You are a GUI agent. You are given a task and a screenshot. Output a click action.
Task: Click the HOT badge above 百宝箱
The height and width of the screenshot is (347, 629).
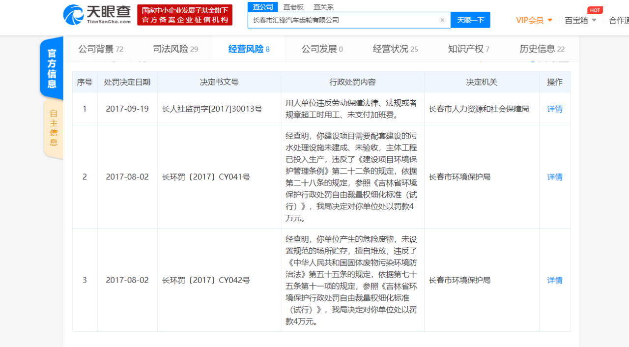[x=595, y=10]
